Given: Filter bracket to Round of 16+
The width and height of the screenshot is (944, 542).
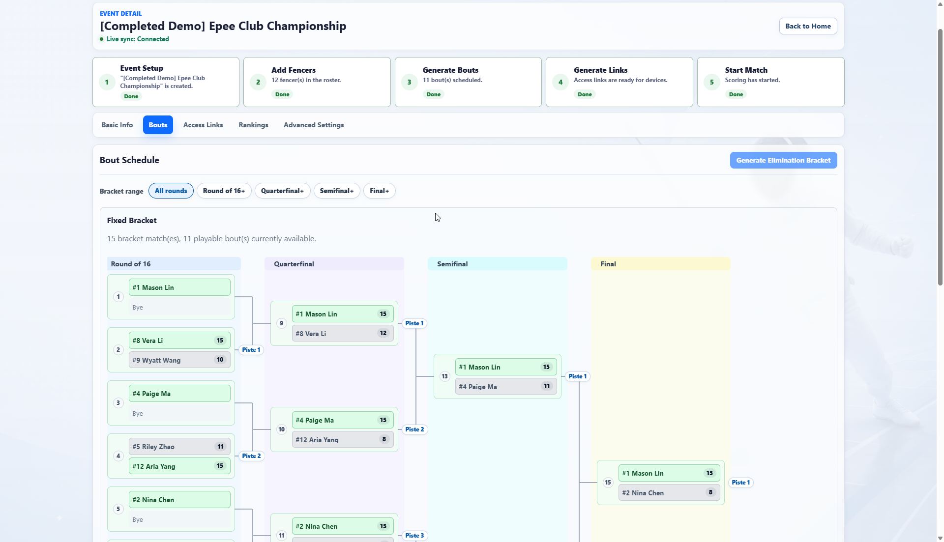Looking at the screenshot, I should pyautogui.click(x=224, y=191).
